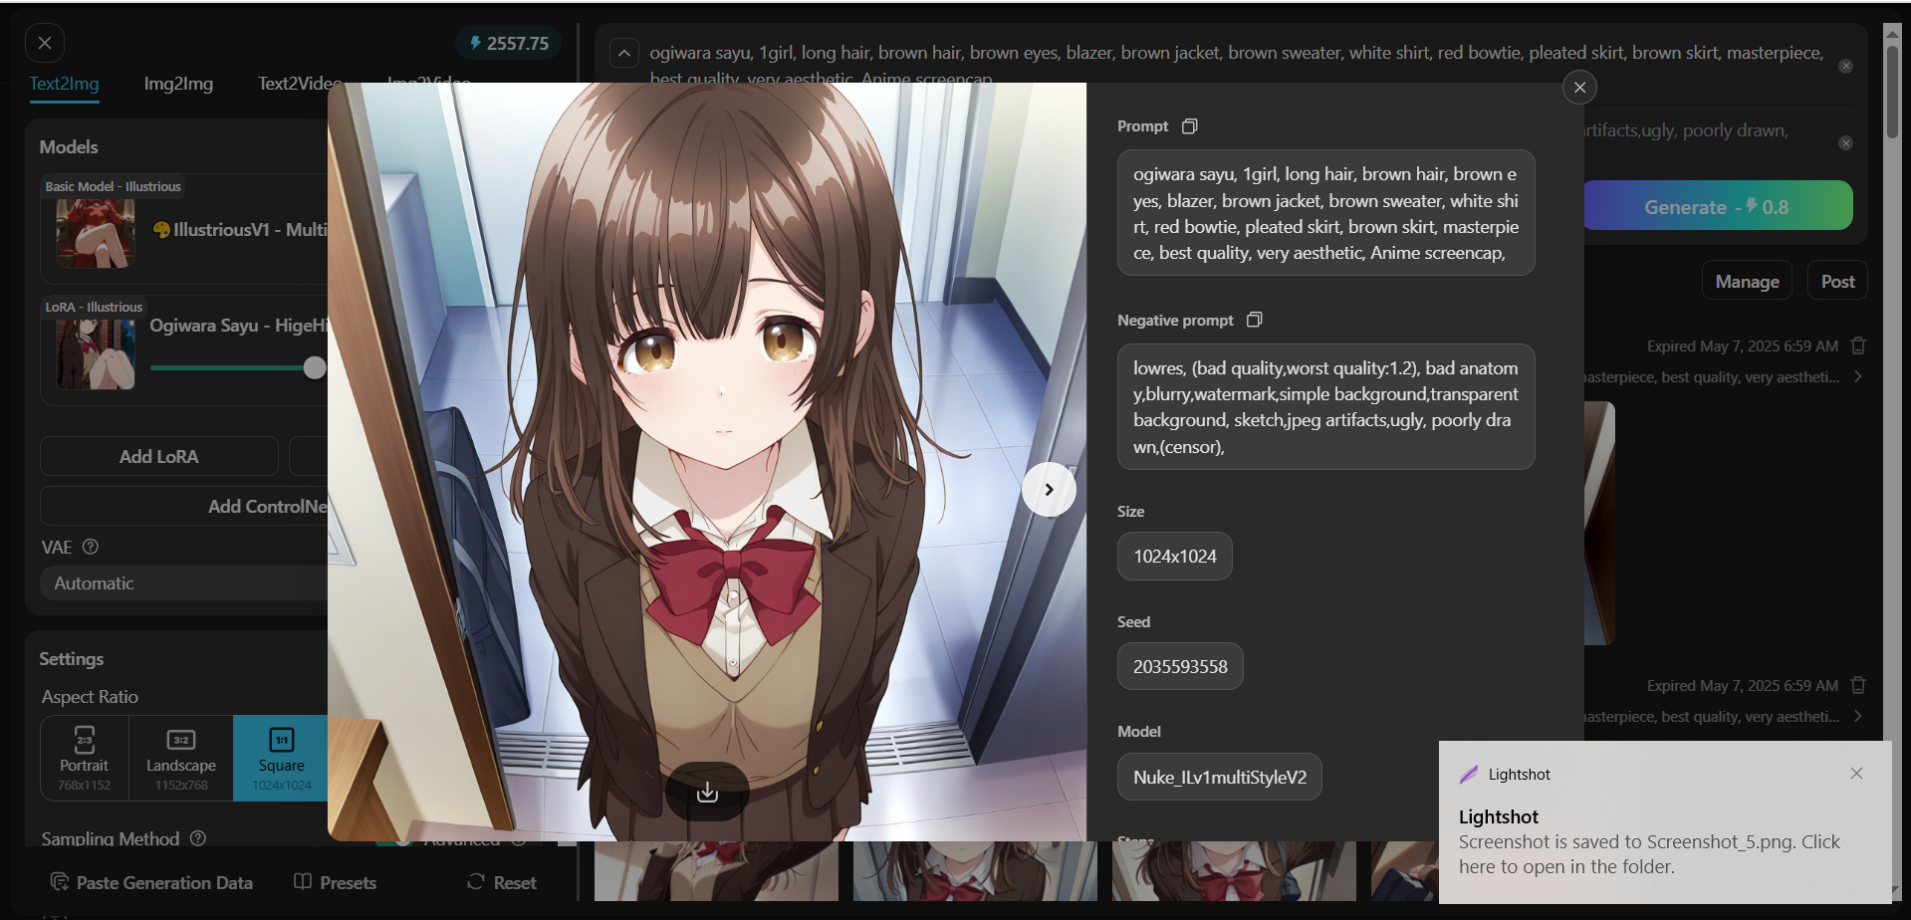This screenshot has width=1911, height=920.
Task: Close the generation panel with the X icon
Action: [45, 43]
